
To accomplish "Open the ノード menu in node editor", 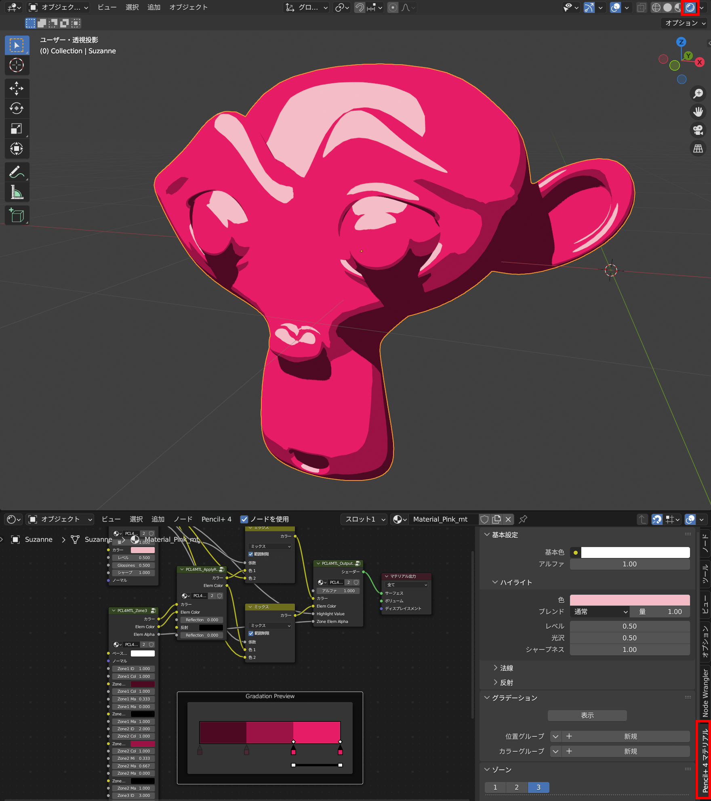I will [183, 519].
